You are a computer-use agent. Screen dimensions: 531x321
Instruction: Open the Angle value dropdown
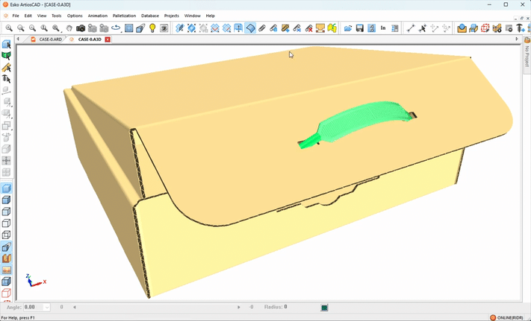point(47,307)
